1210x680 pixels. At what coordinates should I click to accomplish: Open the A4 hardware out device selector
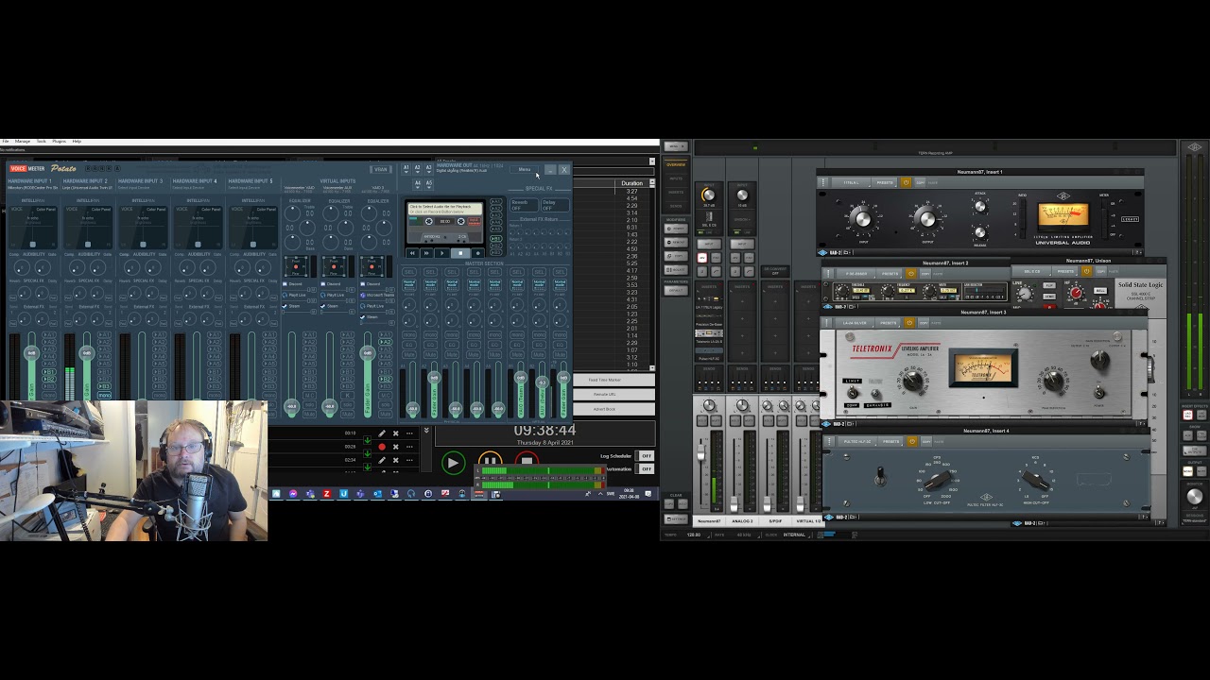point(417,184)
